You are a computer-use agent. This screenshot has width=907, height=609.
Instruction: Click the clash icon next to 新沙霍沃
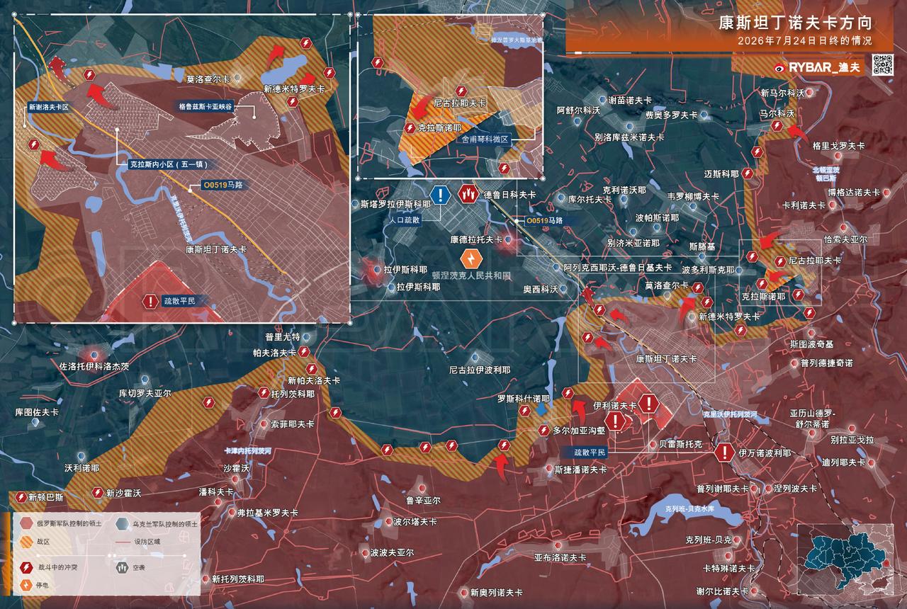pyautogui.click(x=98, y=492)
